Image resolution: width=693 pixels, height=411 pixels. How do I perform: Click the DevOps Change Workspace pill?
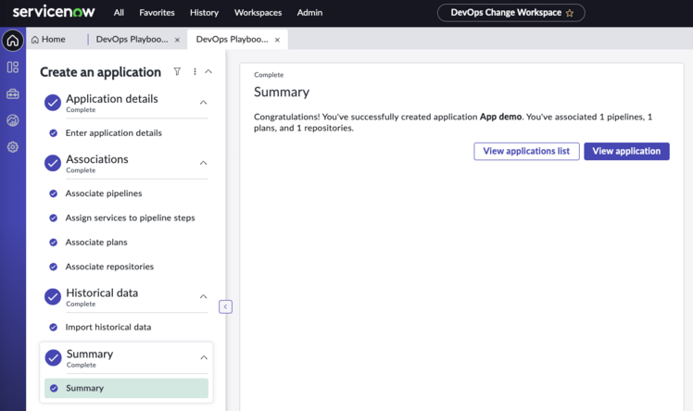point(510,13)
